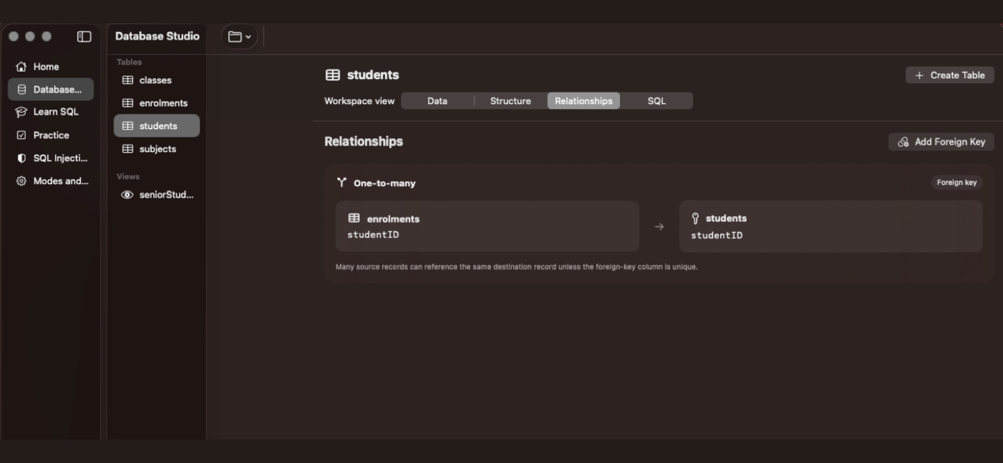Click the Modes gear icon
1003x463 pixels.
click(21, 181)
